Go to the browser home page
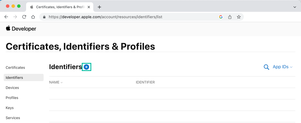Viewport: 301px width, 123px height. click(33, 17)
